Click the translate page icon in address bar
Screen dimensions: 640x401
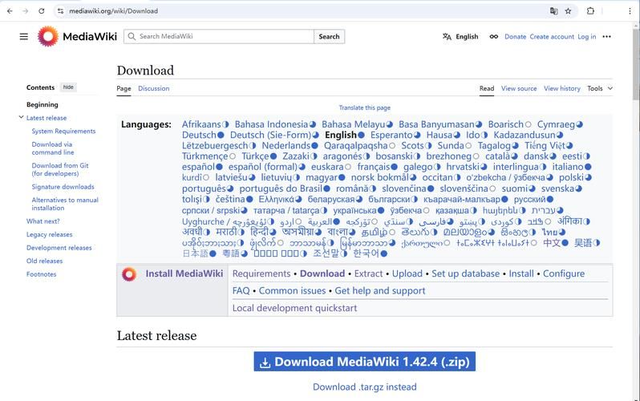tap(553, 11)
